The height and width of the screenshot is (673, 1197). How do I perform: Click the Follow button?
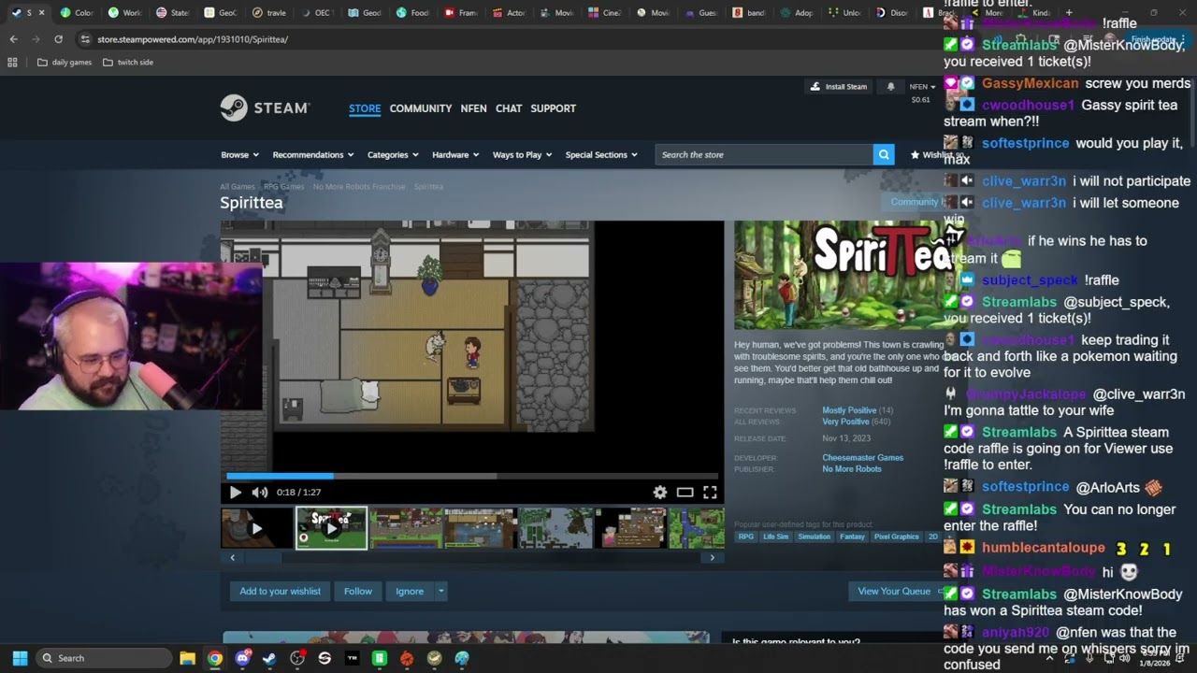tap(358, 592)
